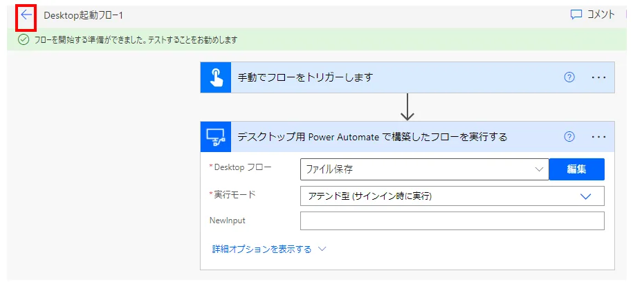Click the 編集 button
This screenshot has width=633, height=282.
click(x=576, y=169)
